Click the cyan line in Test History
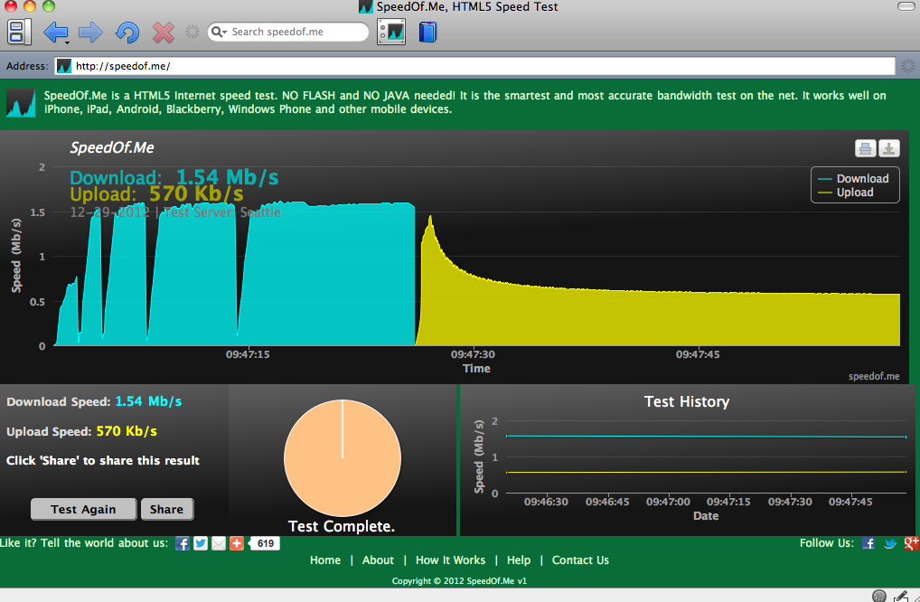The image size is (920, 602). click(706, 436)
